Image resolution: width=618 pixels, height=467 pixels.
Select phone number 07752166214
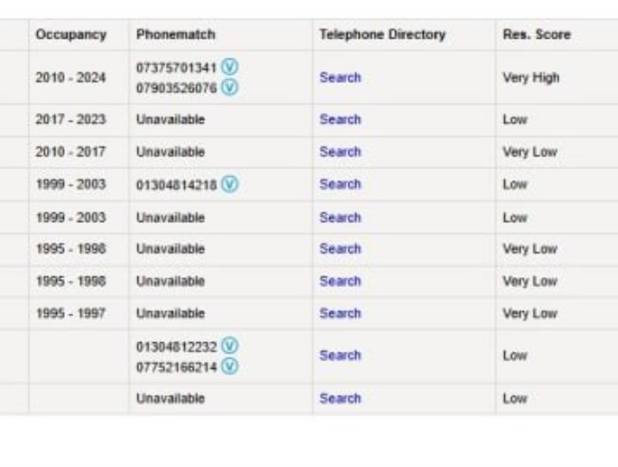[x=176, y=367]
